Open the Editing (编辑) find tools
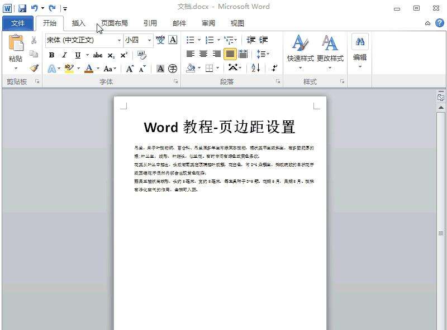Viewport: 447px width, 330px height. 360,51
